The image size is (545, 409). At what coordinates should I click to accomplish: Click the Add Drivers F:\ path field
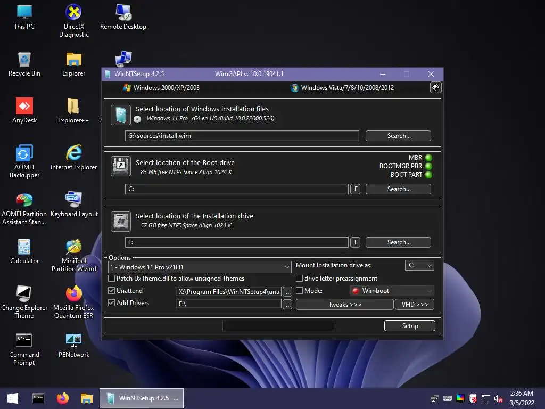coord(228,304)
